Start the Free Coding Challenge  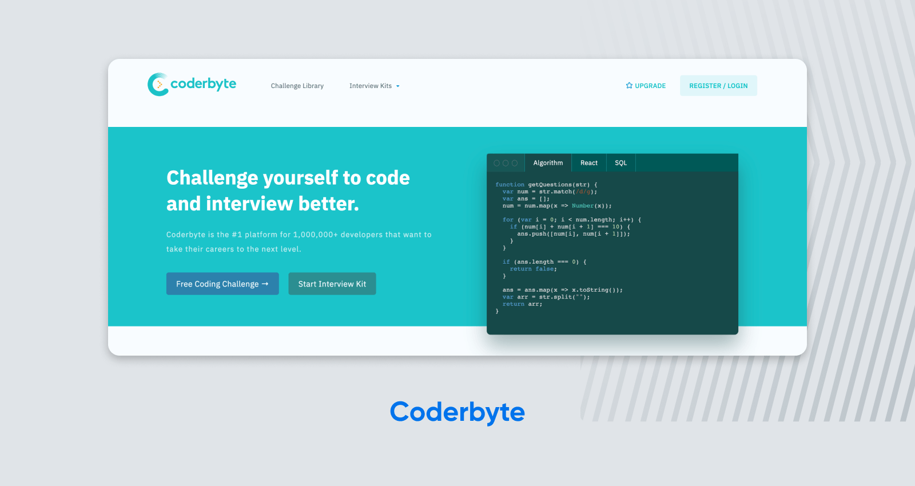click(x=222, y=284)
